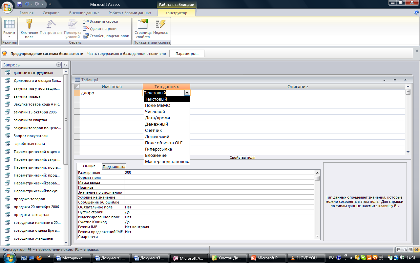
Task: Select the Конструктор ribbon tab
Action: point(177,13)
